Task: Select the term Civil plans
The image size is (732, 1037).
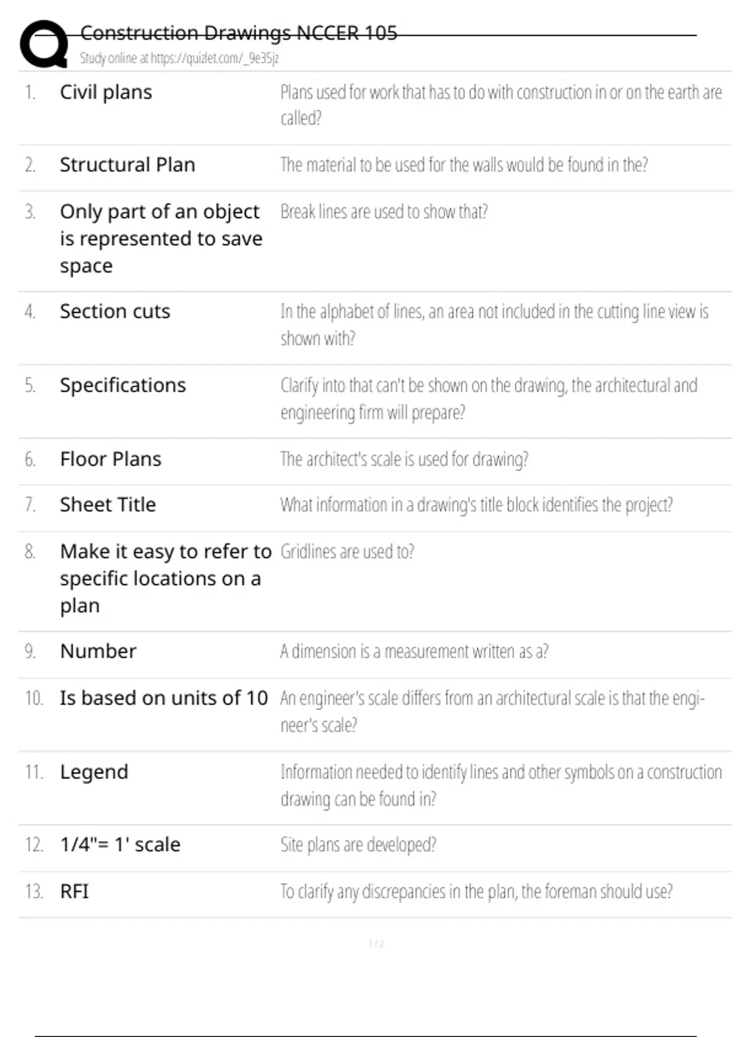Action: click(x=106, y=93)
